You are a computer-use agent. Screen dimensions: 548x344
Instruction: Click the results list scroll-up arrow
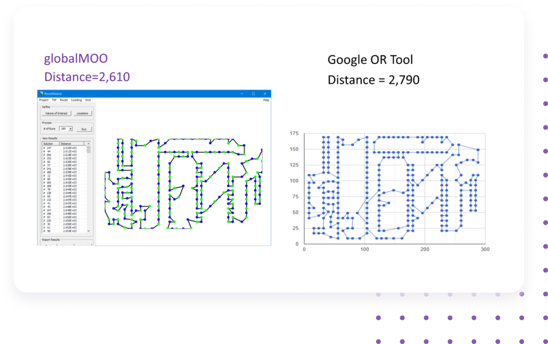(89, 144)
